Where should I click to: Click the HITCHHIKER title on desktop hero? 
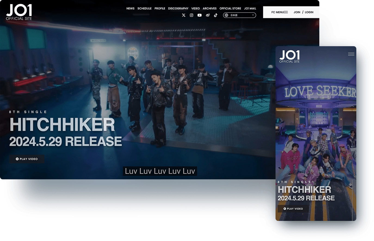click(x=62, y=125)
